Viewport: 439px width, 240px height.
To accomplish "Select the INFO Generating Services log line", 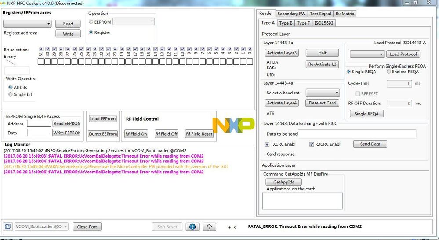I will [95, 150].
